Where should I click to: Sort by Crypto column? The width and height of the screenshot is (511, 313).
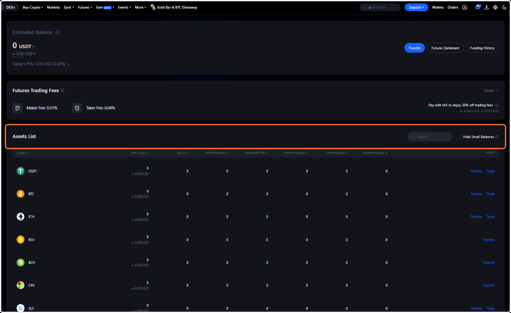[23, 153]
